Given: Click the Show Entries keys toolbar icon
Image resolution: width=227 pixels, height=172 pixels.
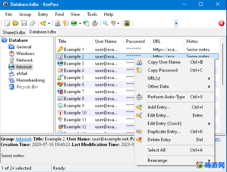Looking at the screenshot, I should coord(114,23).
